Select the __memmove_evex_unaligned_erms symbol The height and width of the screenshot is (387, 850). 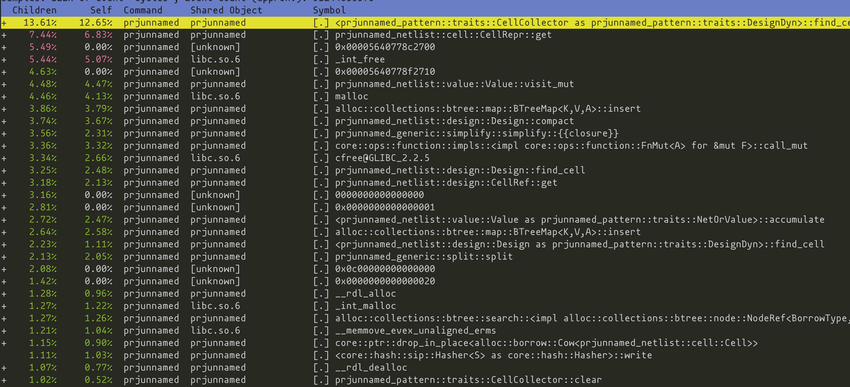click(415, 331)
